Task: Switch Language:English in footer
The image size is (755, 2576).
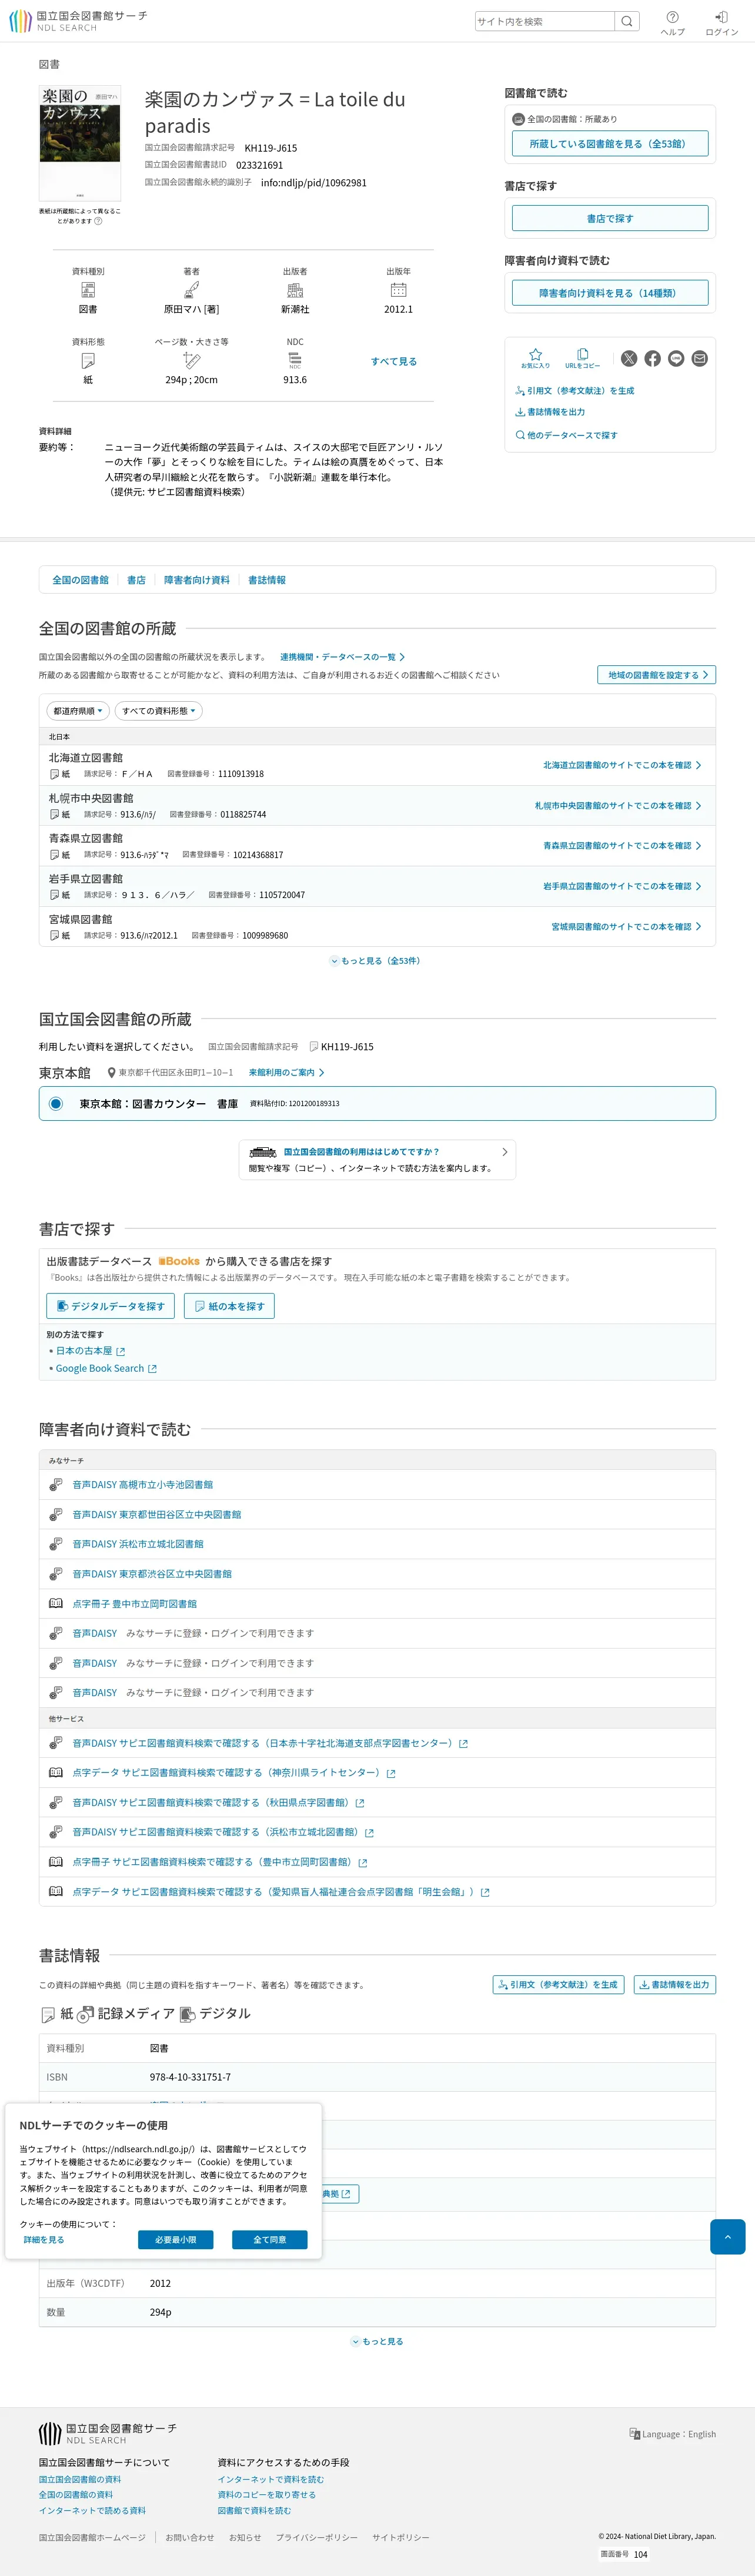Action: pos(672,2433)
